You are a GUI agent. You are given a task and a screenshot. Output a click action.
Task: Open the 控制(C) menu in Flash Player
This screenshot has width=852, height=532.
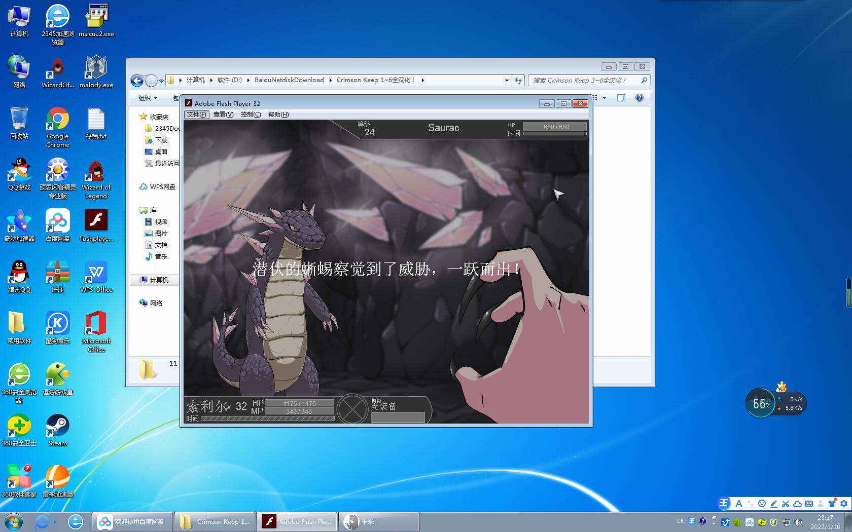251,115
